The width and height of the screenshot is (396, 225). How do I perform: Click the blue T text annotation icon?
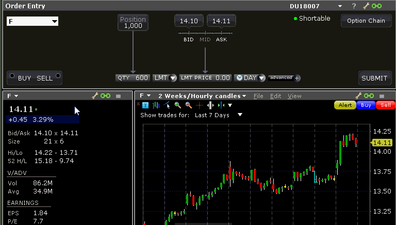point(145,105)
